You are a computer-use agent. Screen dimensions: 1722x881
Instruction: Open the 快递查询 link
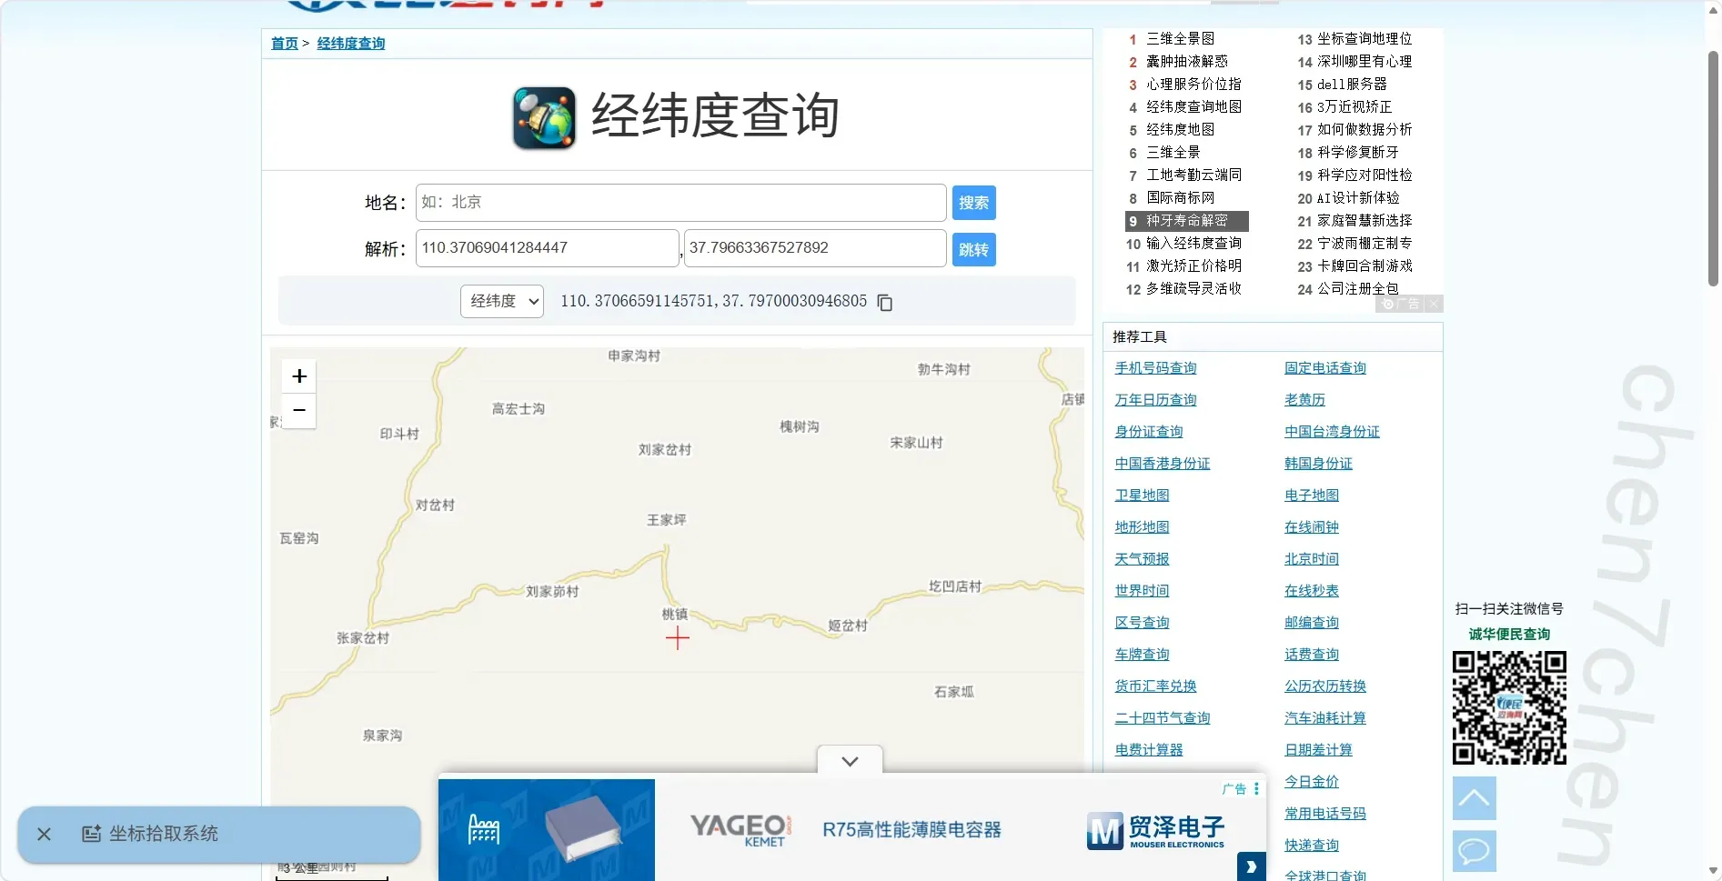(1312, 846)
